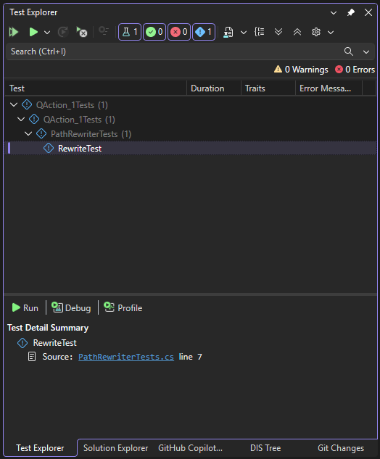The width and height of the screenshot is (380, 459).
Task: Switch to the DIS Tree tab
Action: [265, 448]
